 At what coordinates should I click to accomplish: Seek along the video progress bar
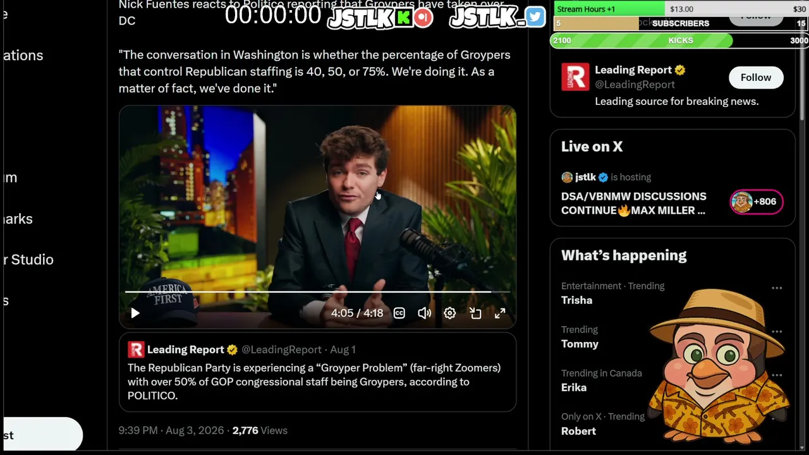(317, 292)
